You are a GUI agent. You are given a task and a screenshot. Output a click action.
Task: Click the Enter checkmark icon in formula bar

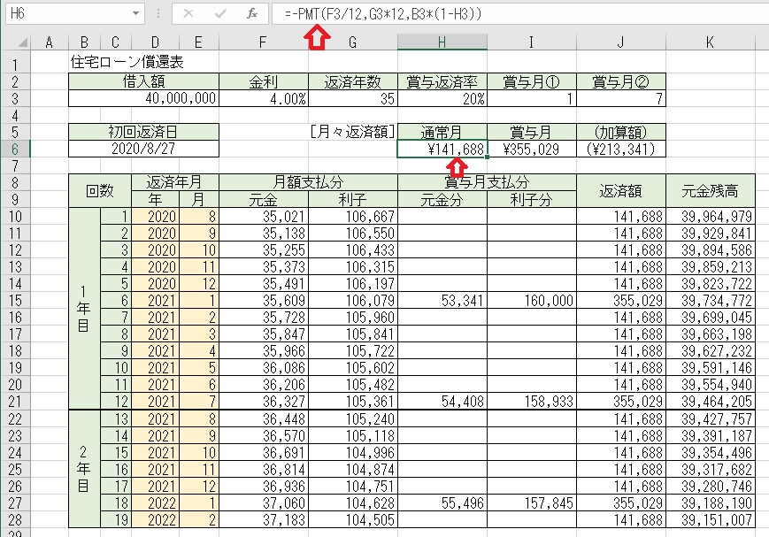[x=220, y=14]
